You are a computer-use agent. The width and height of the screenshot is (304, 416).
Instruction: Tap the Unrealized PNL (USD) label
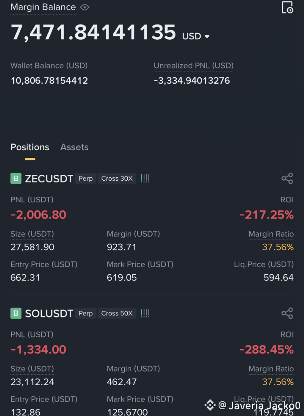pos(194,66)
